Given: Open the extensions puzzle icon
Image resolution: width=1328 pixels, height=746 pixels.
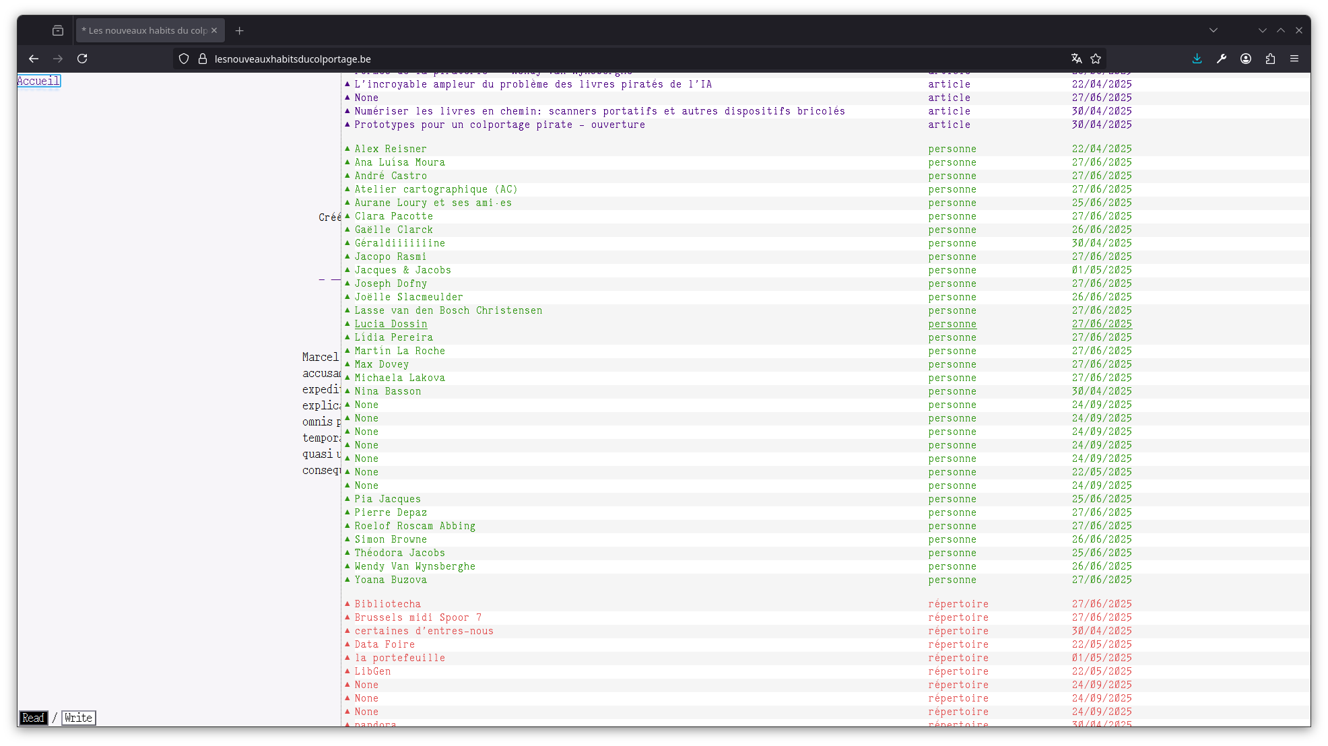Looking at the screenshot, I should tap(1270, 59).
